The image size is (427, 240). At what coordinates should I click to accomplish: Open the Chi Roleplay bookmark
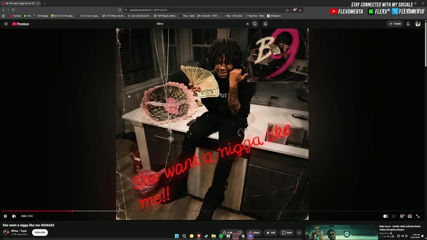[41, 16]
